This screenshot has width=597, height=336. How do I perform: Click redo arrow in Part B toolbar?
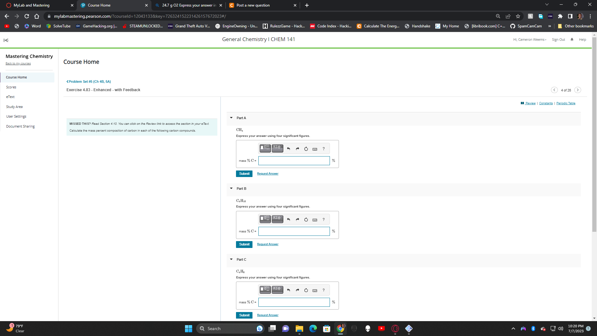click(297, 220)
